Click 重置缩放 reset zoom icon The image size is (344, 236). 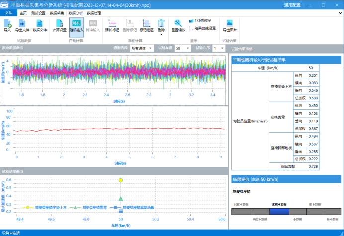[178, 26]
